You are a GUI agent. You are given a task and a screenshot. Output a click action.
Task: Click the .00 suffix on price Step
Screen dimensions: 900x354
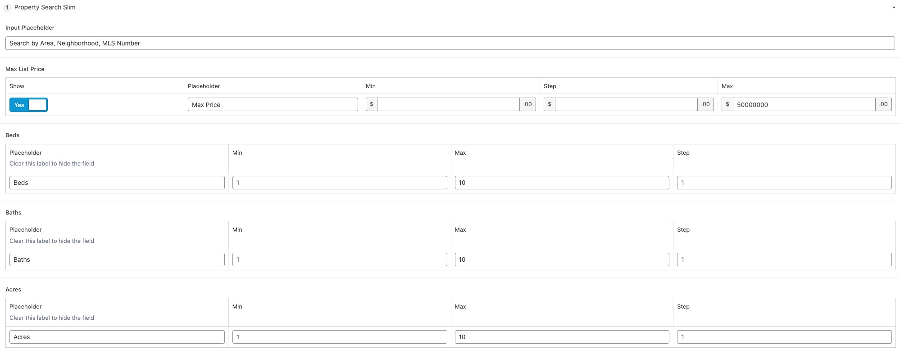click(x=705, y=104)
